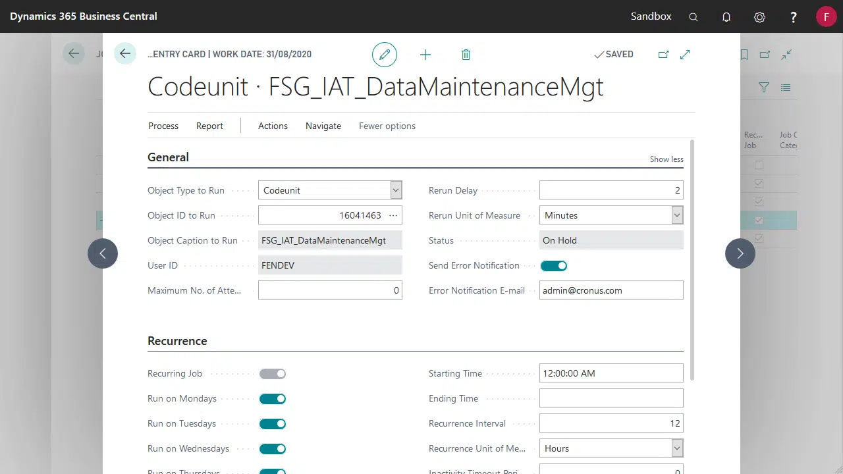The width and height of the screenshot is (843, 474).
Task: Click the trash can delete icon
Action: coord(466,55)
